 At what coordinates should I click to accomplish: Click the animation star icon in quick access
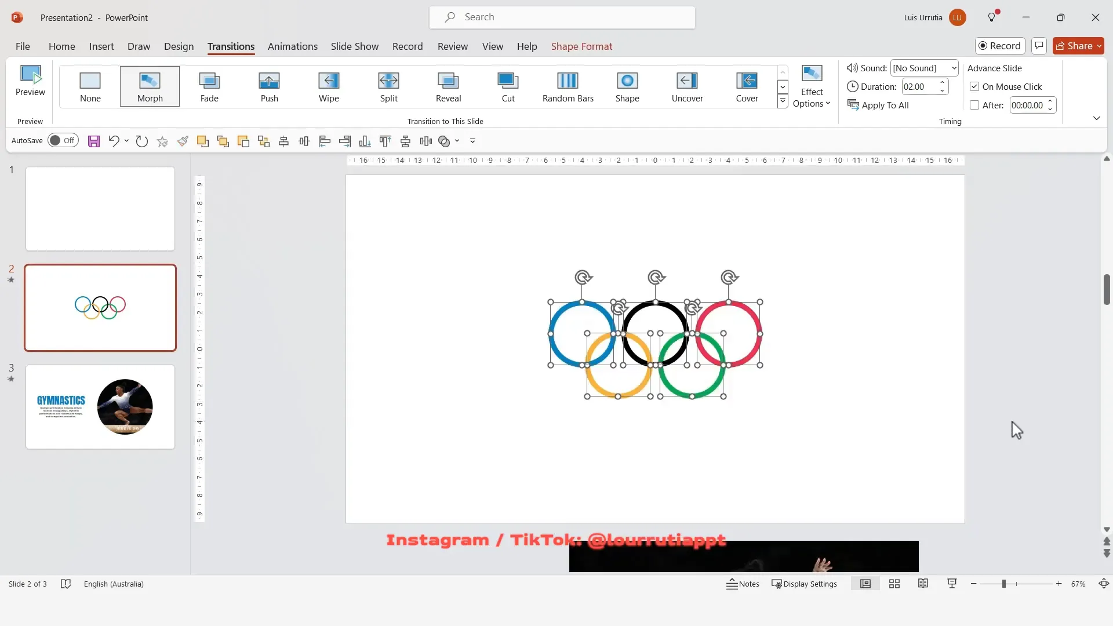click(x=162, y=141)
